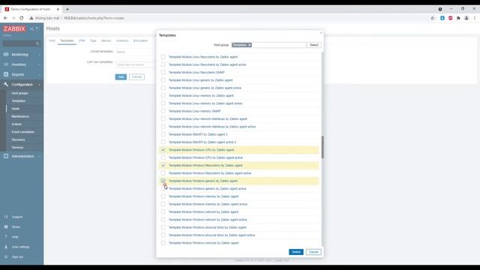Click the Administration icon in sidebar

6,156
